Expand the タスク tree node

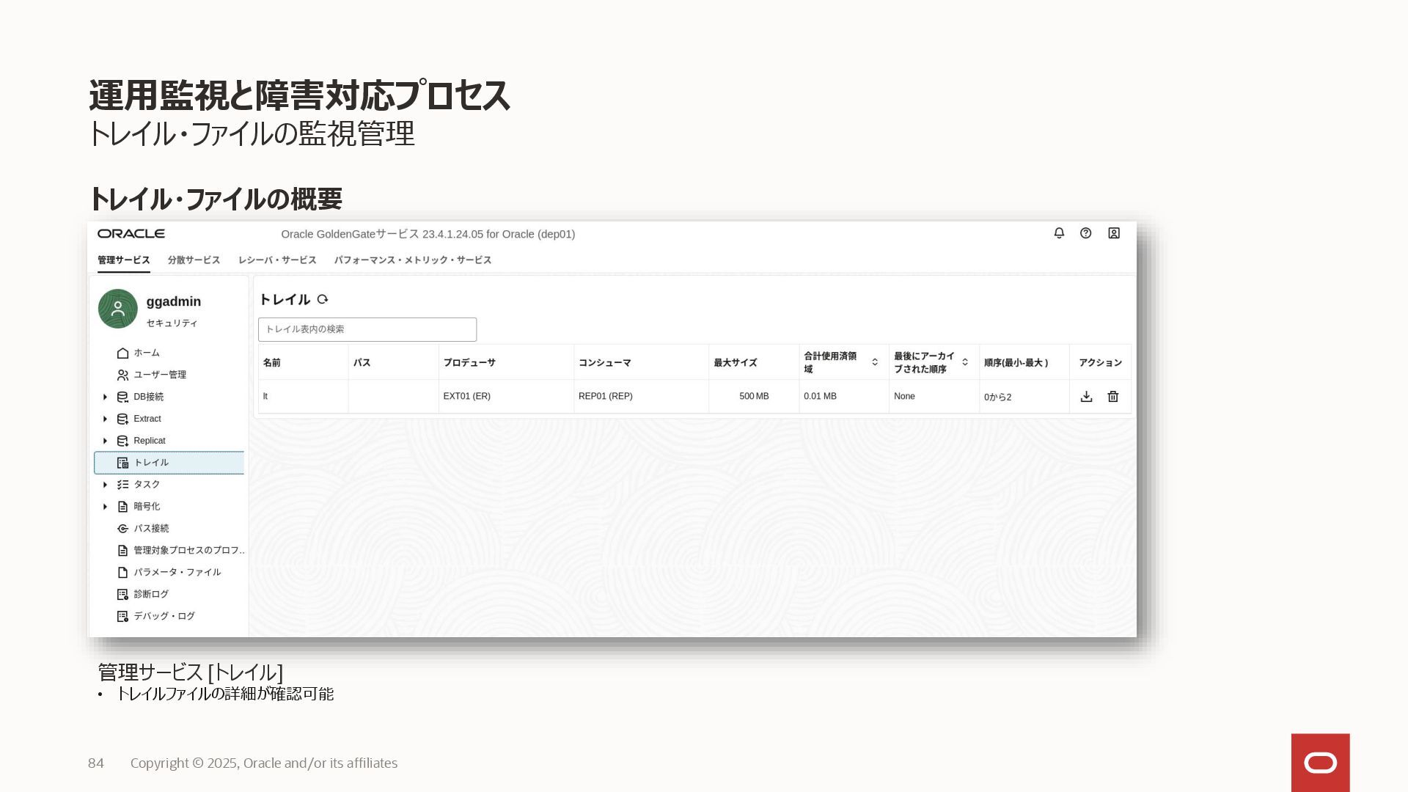(x=105, y=485)
